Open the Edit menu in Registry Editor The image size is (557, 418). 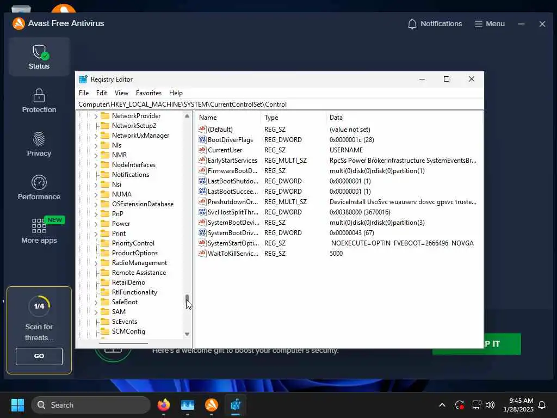(102, 93)
